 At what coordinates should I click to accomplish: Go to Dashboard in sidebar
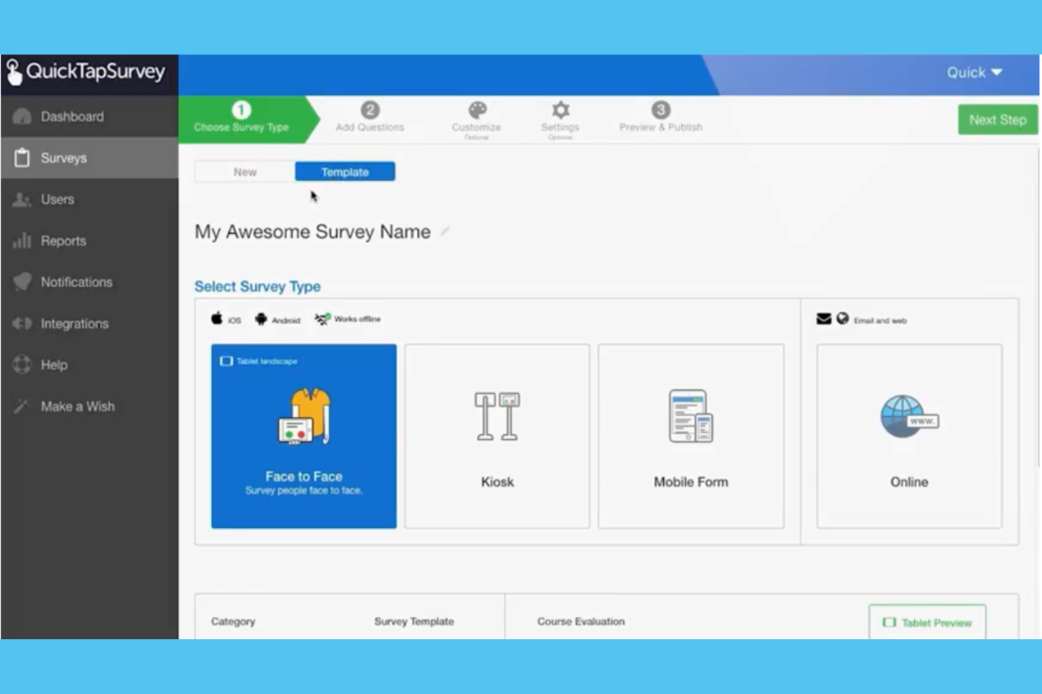click(x=89, y=117)
